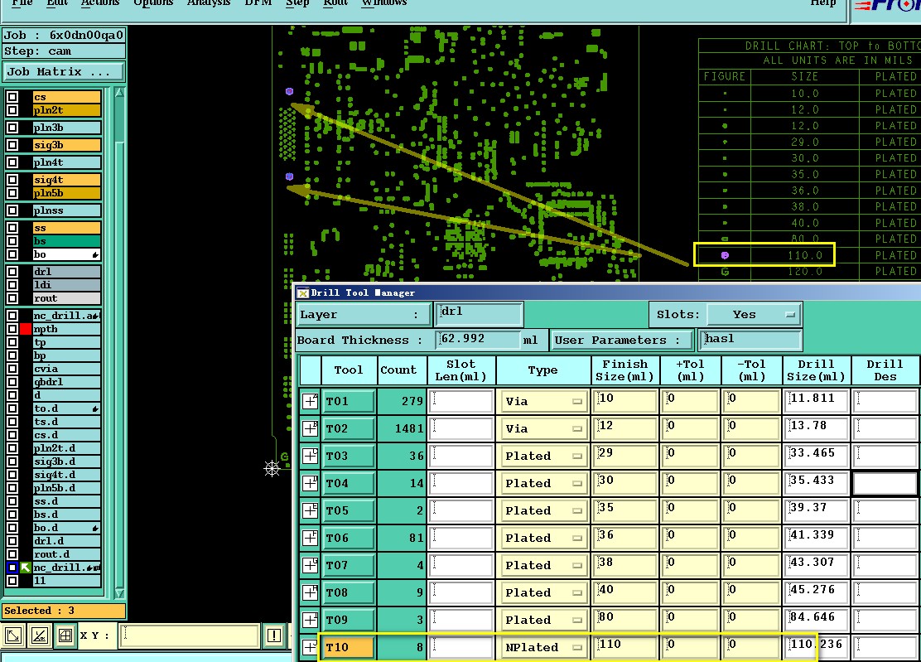Open Type dropdown for tool T01
The height and width of the screenshot is (662, 921).
pos(542,401)
